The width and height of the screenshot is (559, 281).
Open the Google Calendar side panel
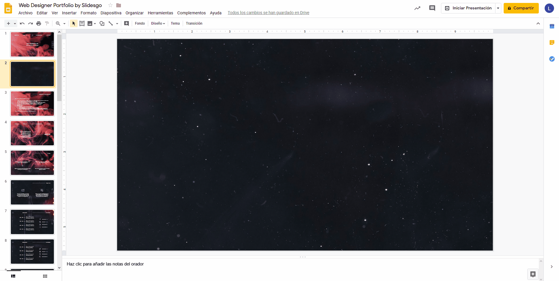(552, 26)
